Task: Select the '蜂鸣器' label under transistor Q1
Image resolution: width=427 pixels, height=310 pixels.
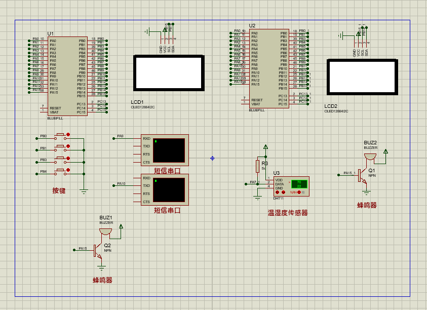Action: pyautogui.click(x=367, y=205)
